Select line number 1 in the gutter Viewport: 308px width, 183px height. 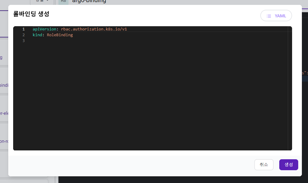[x=24, y=29]
